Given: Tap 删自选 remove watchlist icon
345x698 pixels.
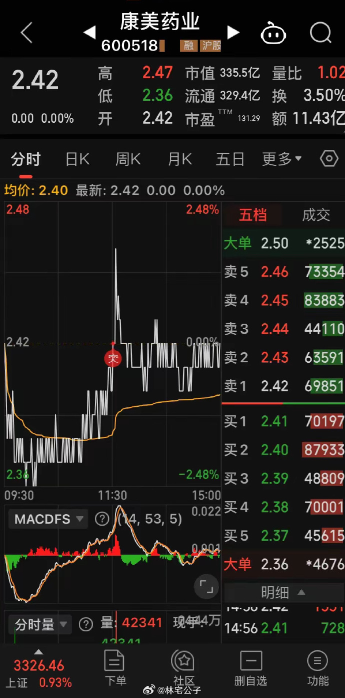Looking at the screenshot, I should click(250, 668).
